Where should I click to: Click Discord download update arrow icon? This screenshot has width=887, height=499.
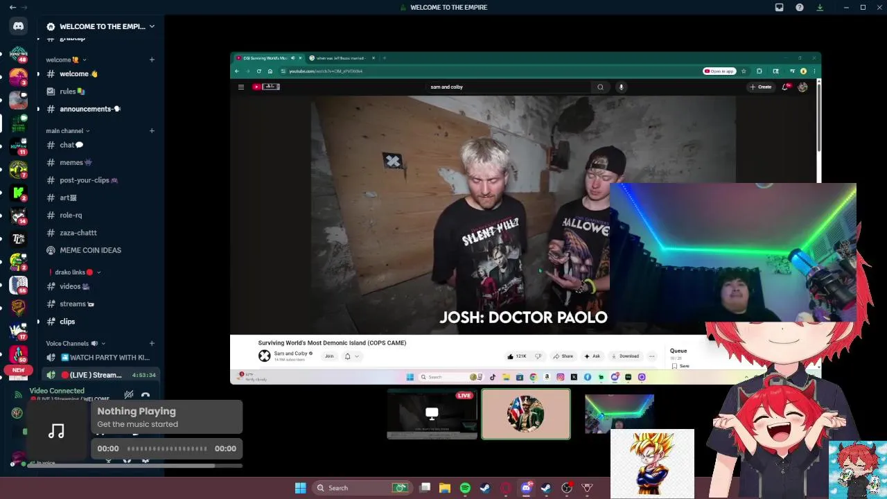[820, 7]
